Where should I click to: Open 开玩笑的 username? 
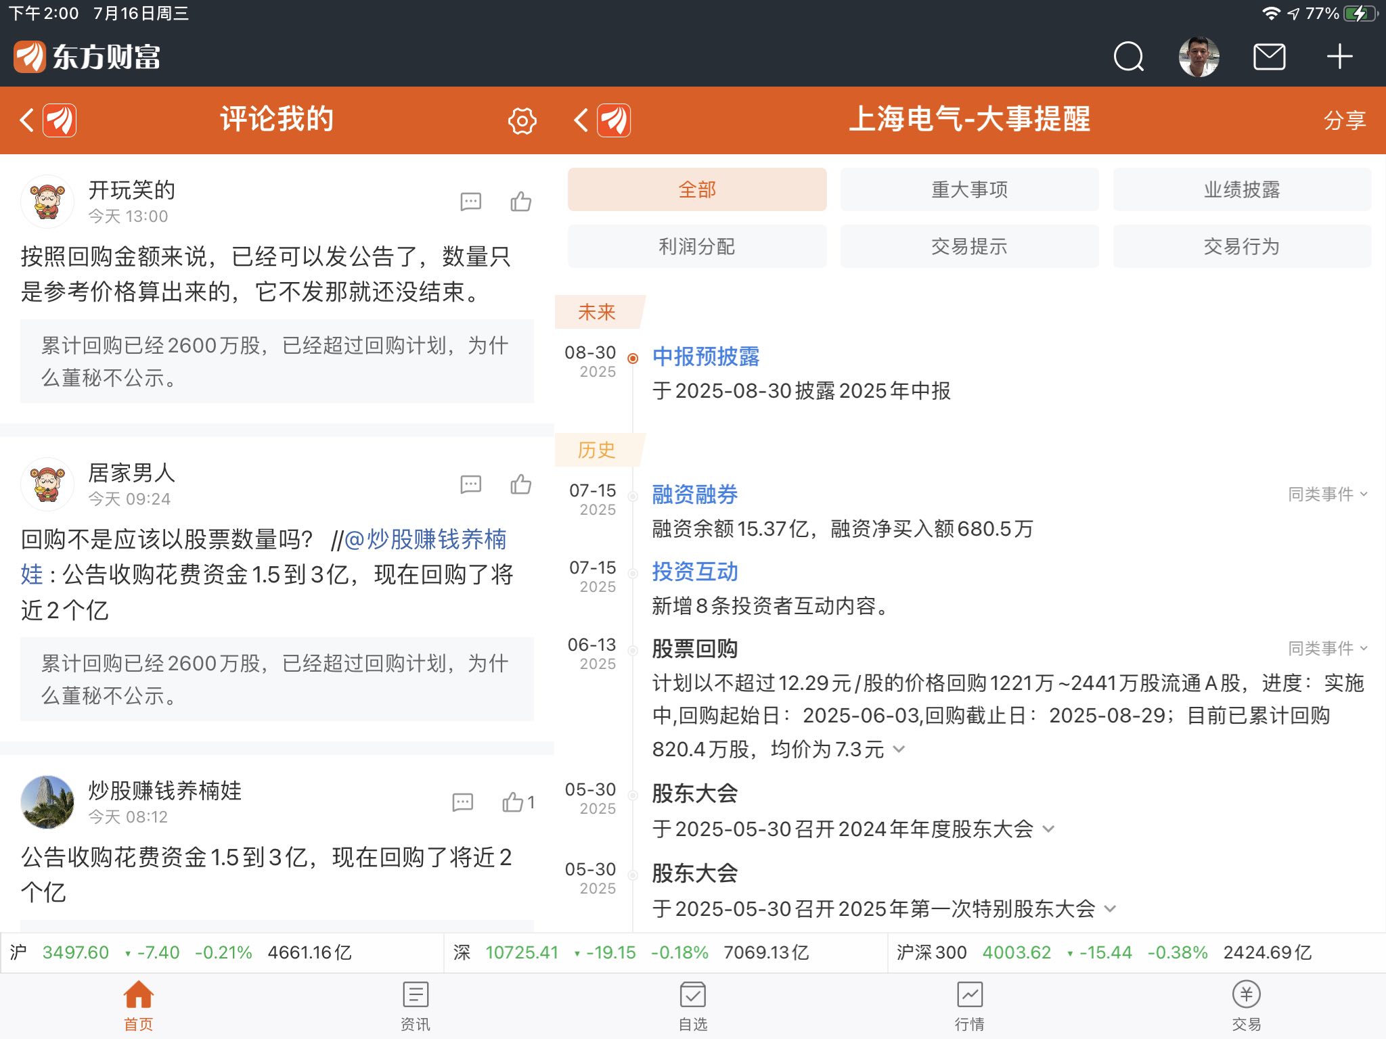click(132, 190)
